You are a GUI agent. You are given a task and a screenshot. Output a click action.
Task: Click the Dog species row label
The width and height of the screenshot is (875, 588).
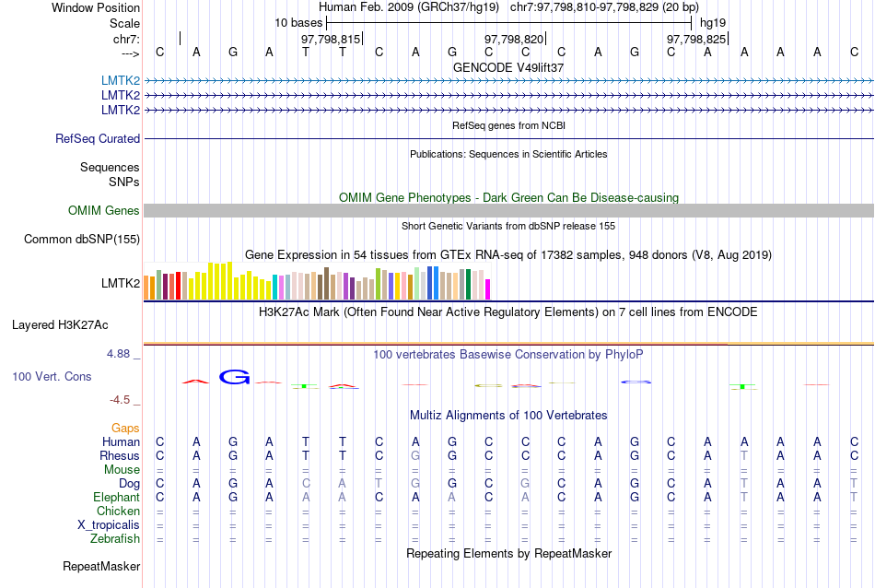[x=129, y=484]
